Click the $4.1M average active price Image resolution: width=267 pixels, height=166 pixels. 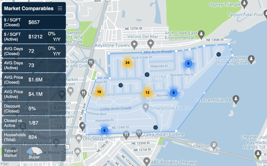pyautogui.click(x=35, y=94)
